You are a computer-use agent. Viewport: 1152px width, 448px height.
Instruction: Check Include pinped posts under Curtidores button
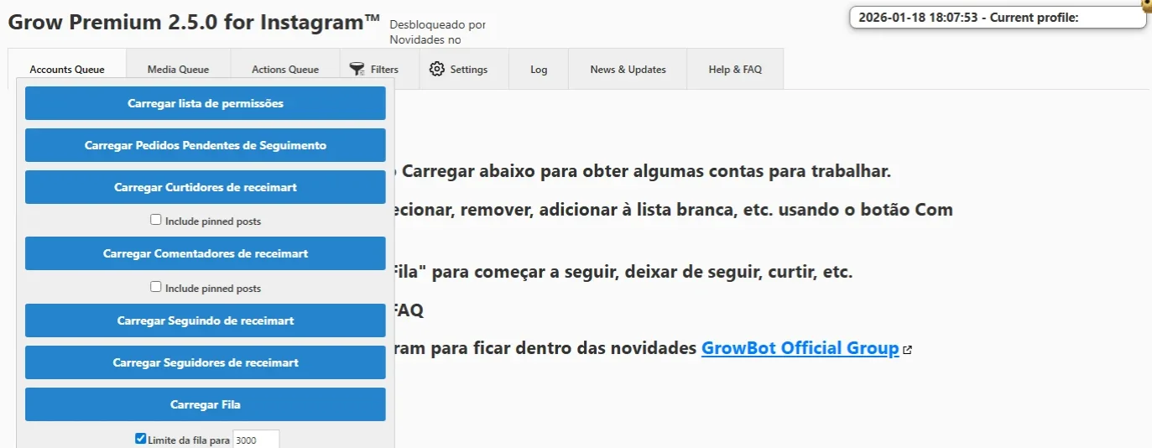point(156,220)
